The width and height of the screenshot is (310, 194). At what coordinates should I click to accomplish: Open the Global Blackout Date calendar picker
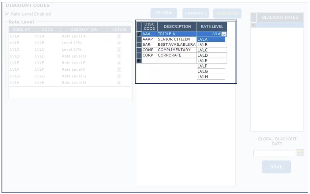pos(300,153)
